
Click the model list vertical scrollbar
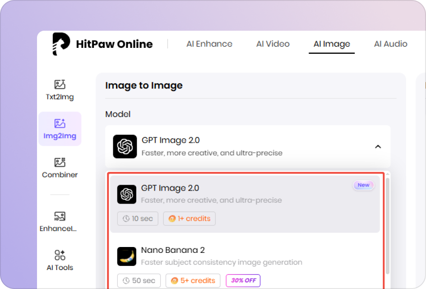pos(388,226)
